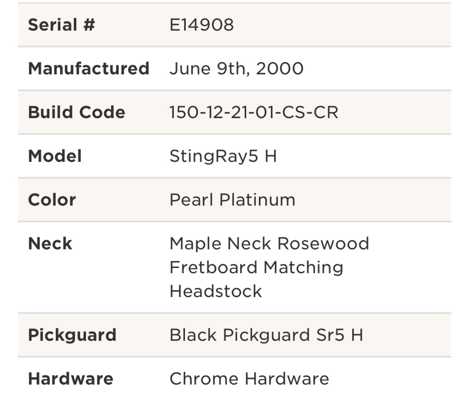The height and width of the screenshot is (408, 469).
Task: Click the word Maple in neck description
Action: [195, 244]
